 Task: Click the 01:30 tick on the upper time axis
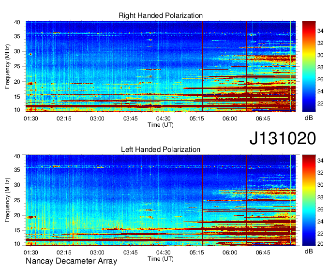(x=31, y=119)
